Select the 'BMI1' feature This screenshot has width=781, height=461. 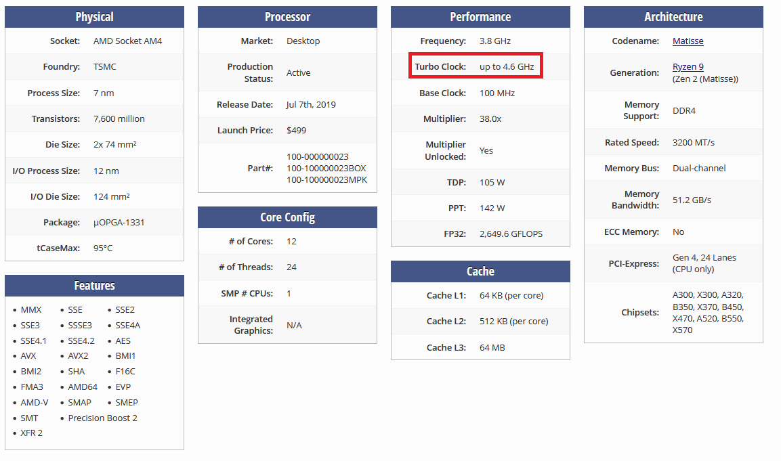125,356
